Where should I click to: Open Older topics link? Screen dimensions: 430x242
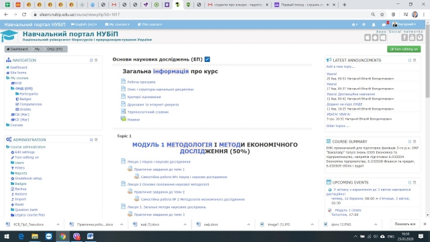pyautogui.click(x=337, y=126)
